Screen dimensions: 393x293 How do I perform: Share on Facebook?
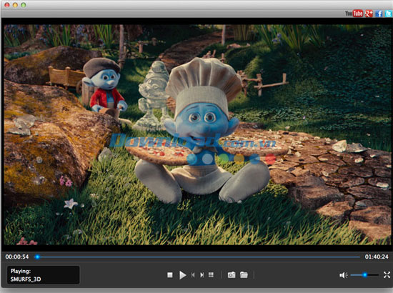(379, 14)
